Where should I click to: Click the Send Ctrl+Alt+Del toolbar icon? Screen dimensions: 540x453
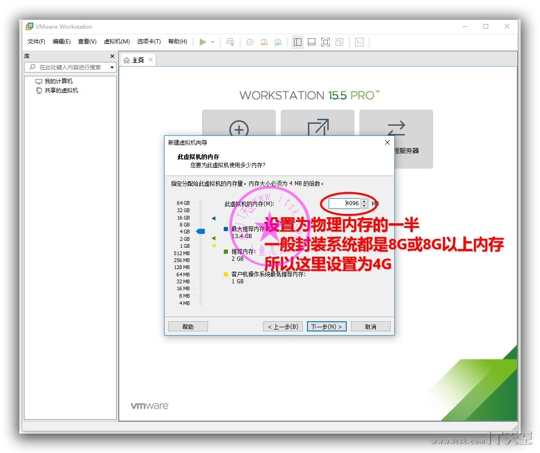230,42
